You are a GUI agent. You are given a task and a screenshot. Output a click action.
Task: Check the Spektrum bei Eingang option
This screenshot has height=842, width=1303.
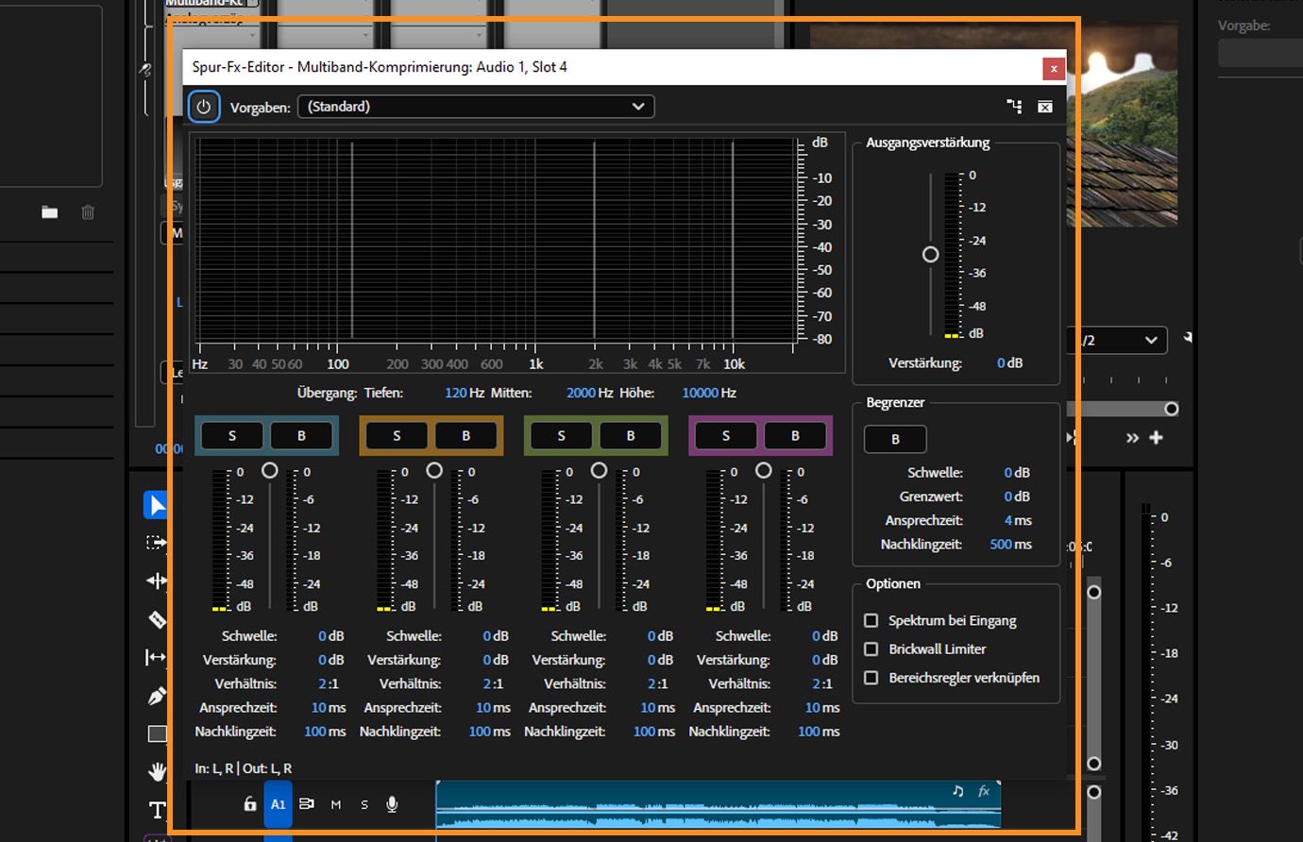(871, 620)
